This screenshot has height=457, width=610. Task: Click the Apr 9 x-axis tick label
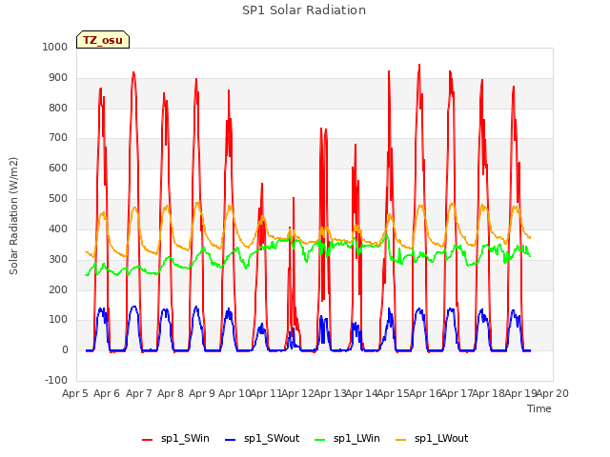202,393
